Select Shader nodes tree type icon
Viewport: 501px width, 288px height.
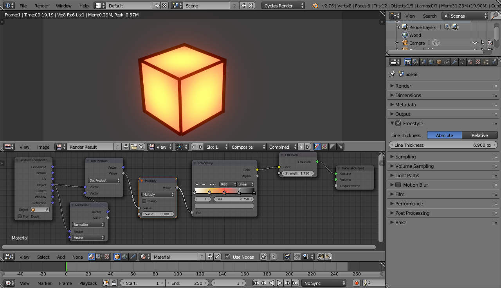(92, 257)
